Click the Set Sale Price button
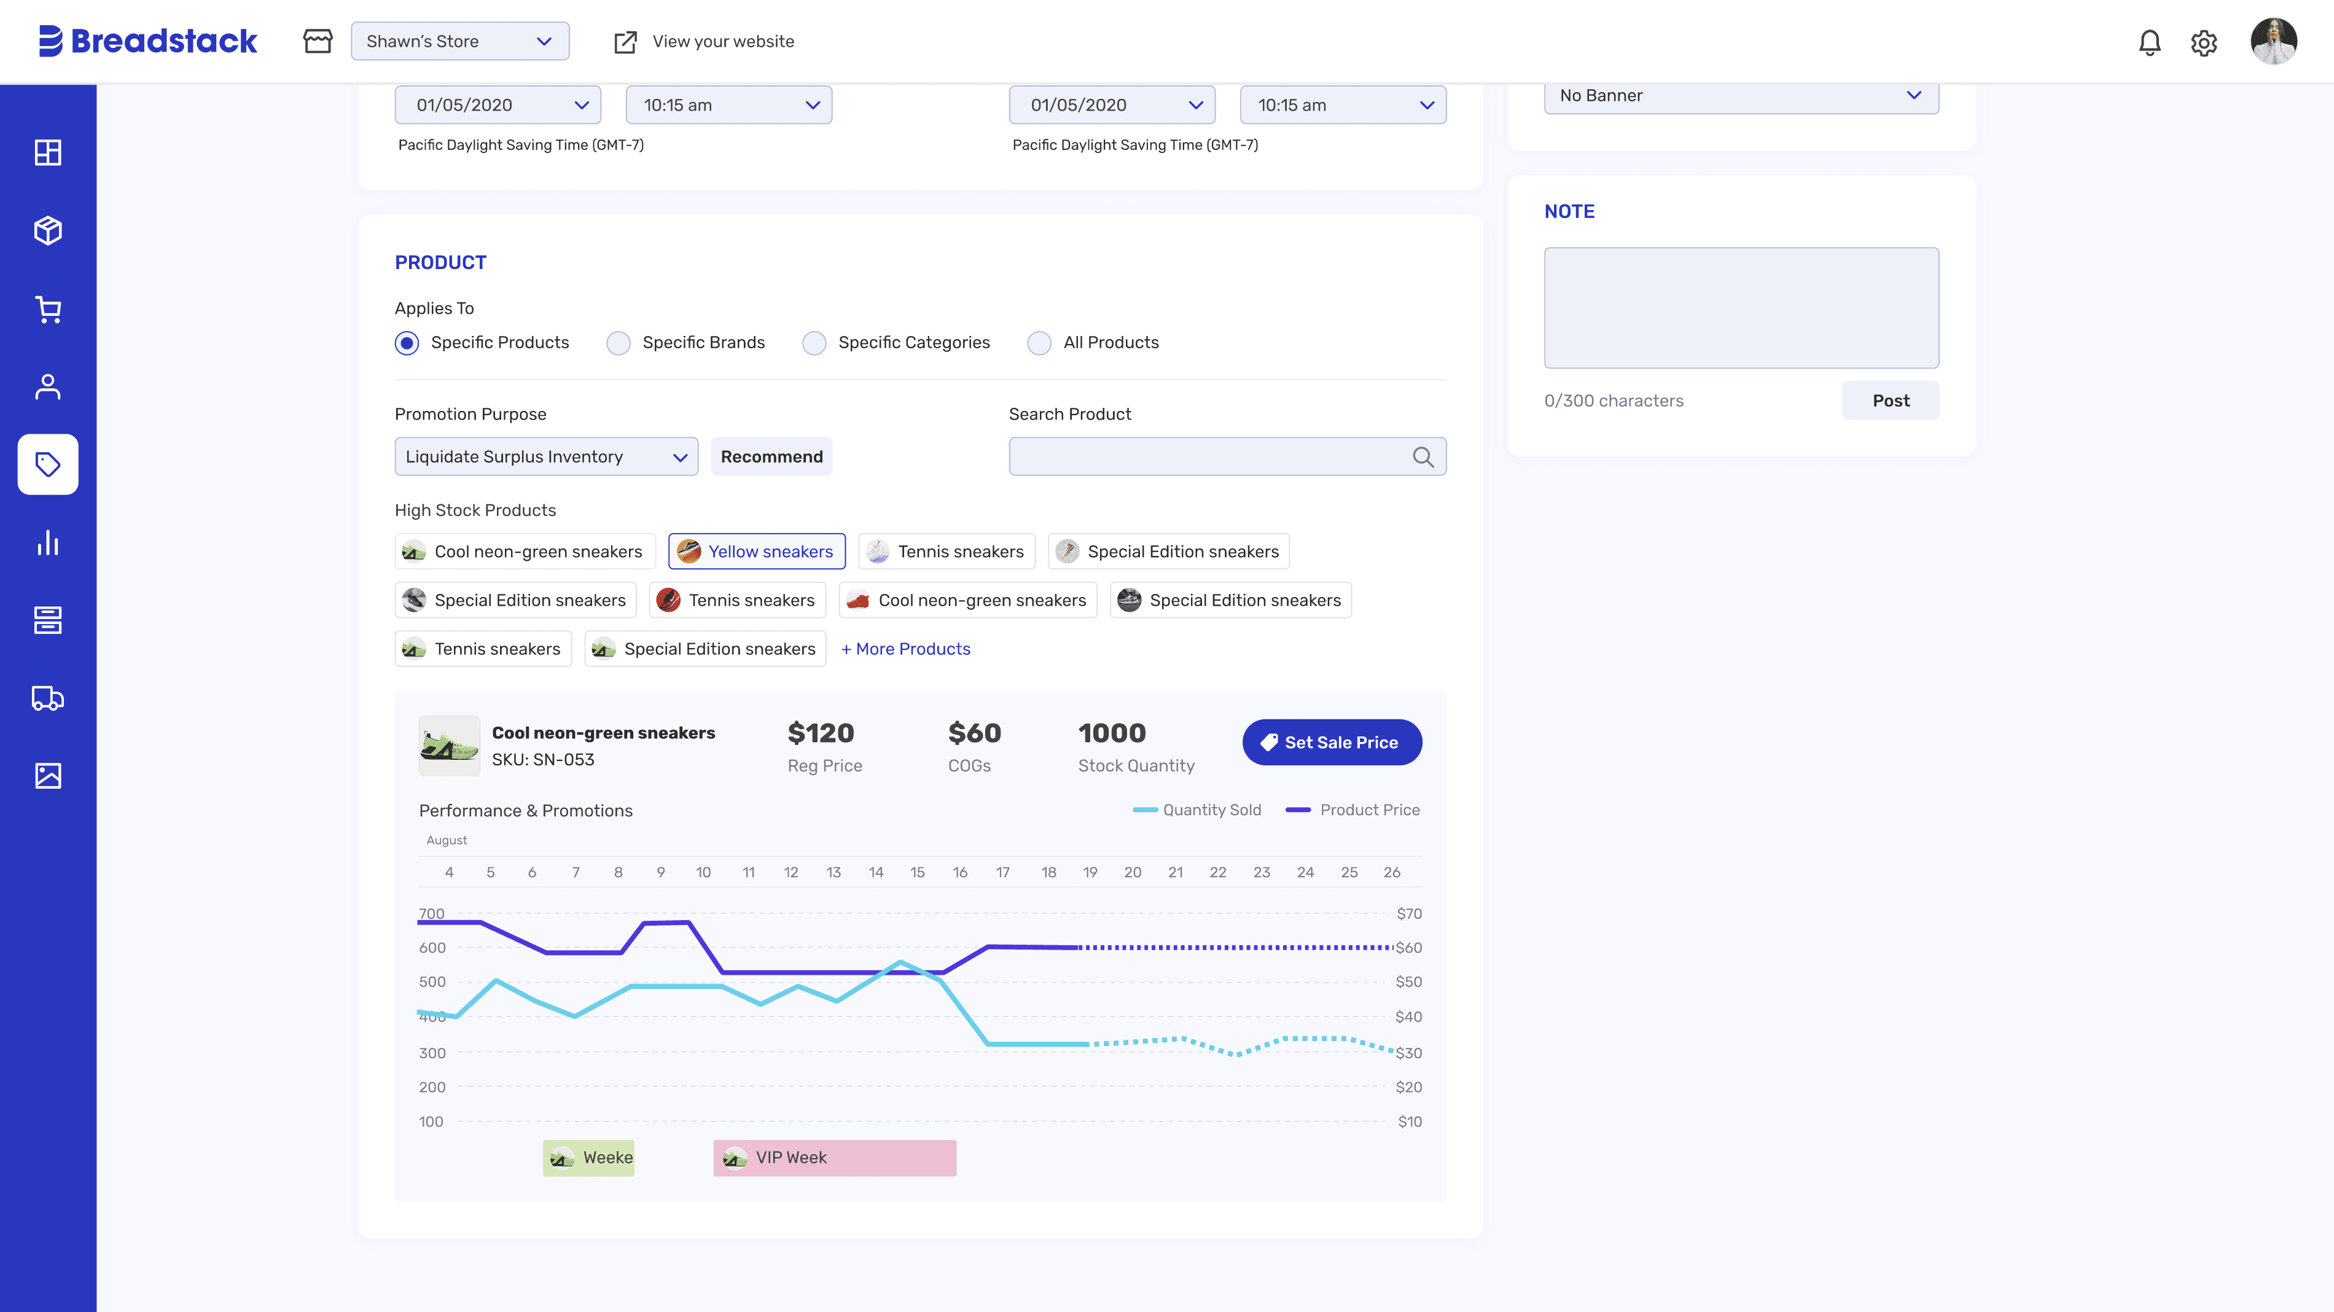 pyautogui.click(x=1331, y=742)
